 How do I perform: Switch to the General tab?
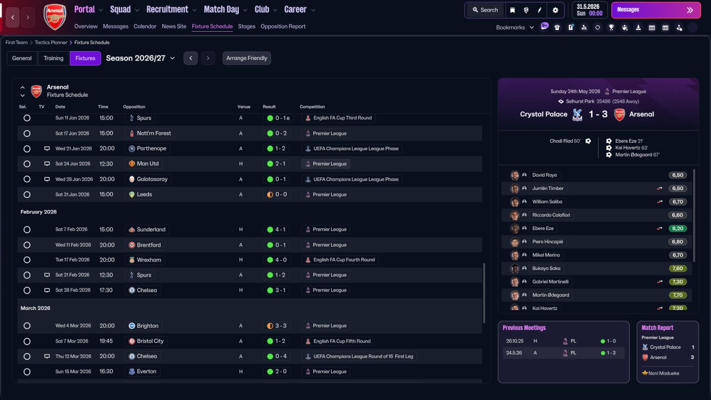(x=22, y=58)
